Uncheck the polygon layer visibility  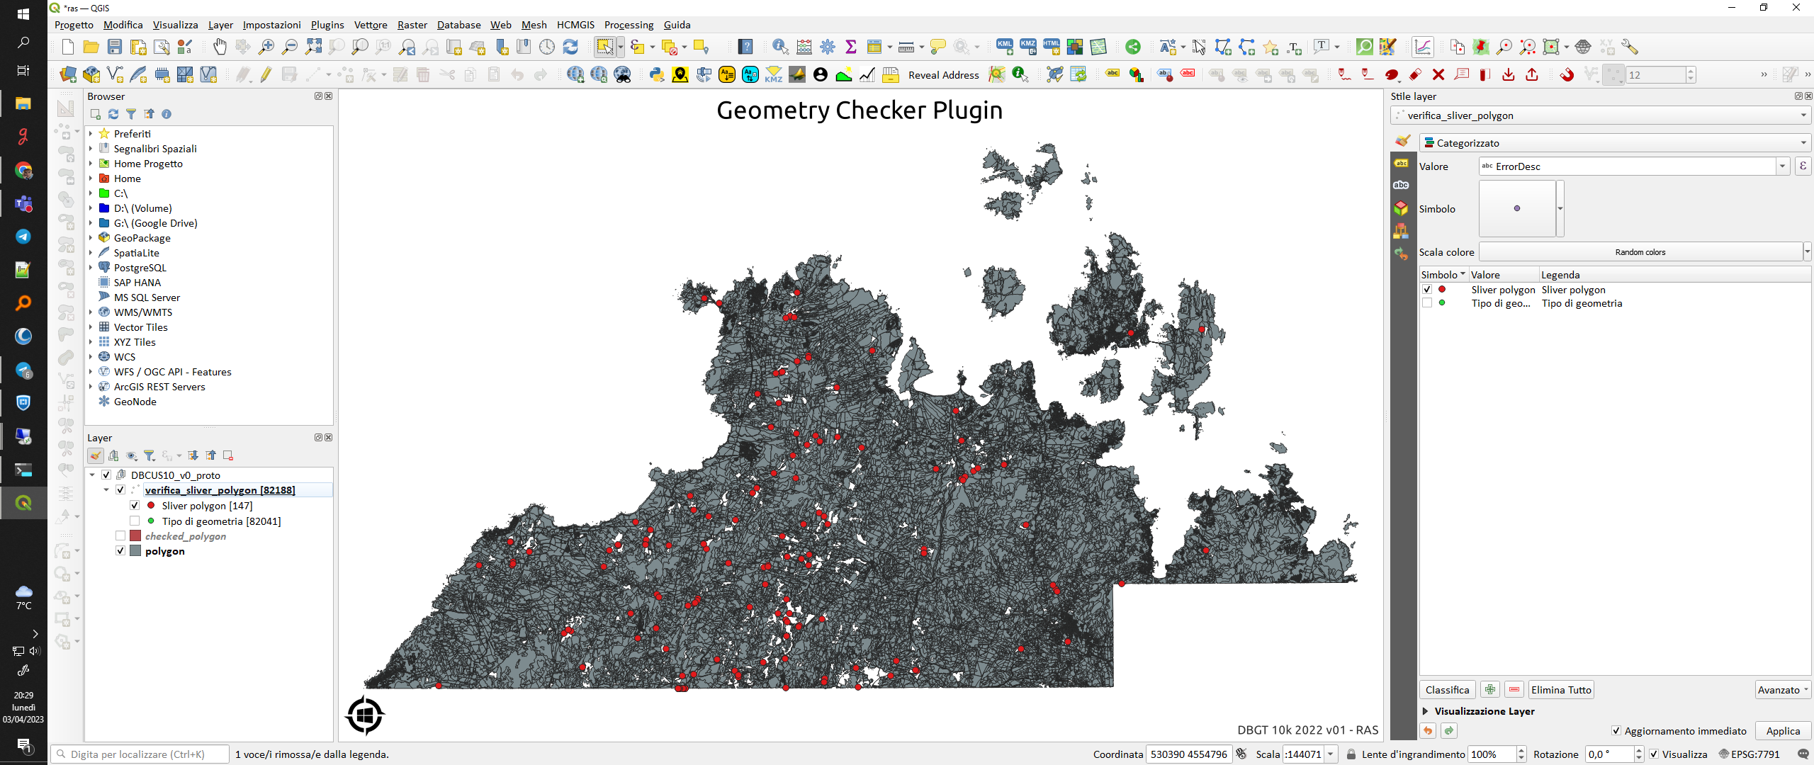coord(120,551)
